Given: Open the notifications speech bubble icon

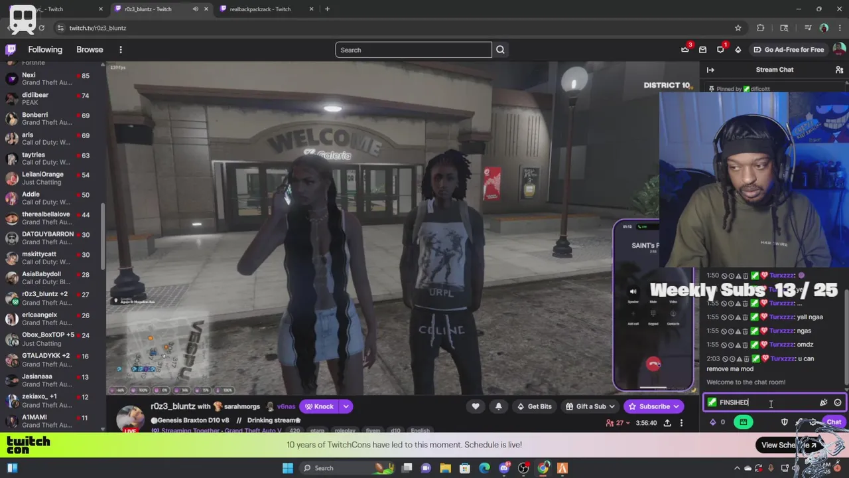Looking at the screenshot, I should point(720,50).
